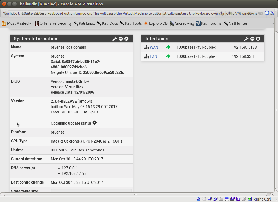Select the uptime value 00 Hour 26 Minutes
This screenshot has height=202, width=278.
(77, 150)
